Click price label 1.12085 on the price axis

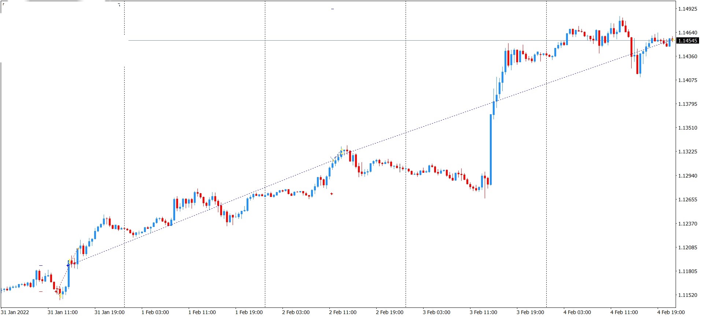click(x=688, y=247)
